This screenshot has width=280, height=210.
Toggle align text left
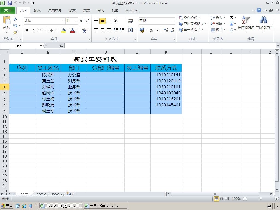point(96,30)
